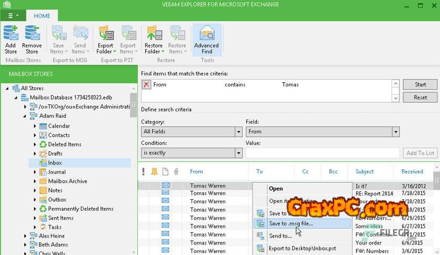
Task: Click the Cc column header
Action: click(305, 171)
